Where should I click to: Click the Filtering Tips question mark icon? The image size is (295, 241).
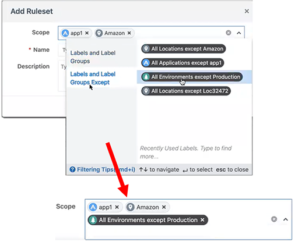[x=72, y=169]
